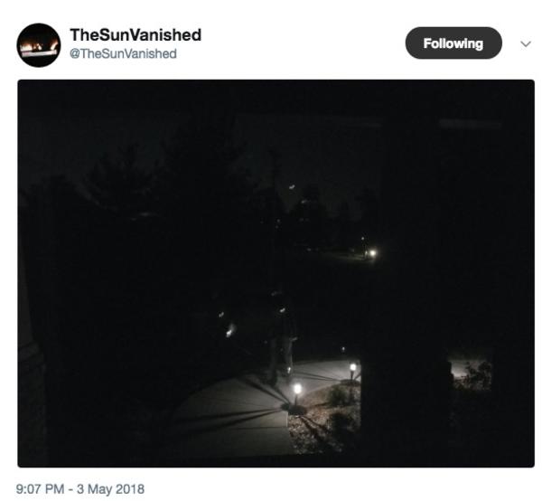This screenshot has height=501, width=542.
Task: Open the dark night photo in the tweet
Action: pyautogui.click(x=276, y=273)
